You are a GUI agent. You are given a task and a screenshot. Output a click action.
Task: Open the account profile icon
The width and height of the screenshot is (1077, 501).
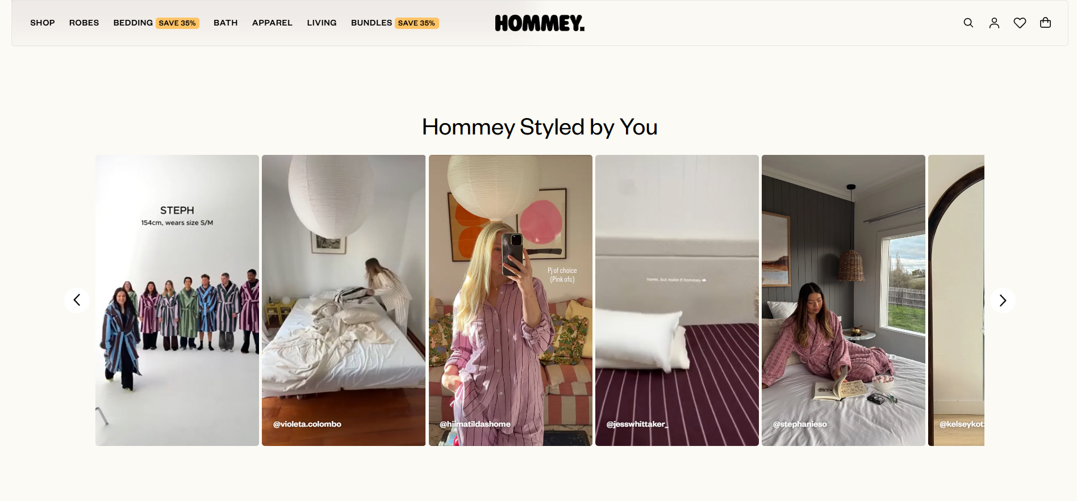[x=994, y=23]
